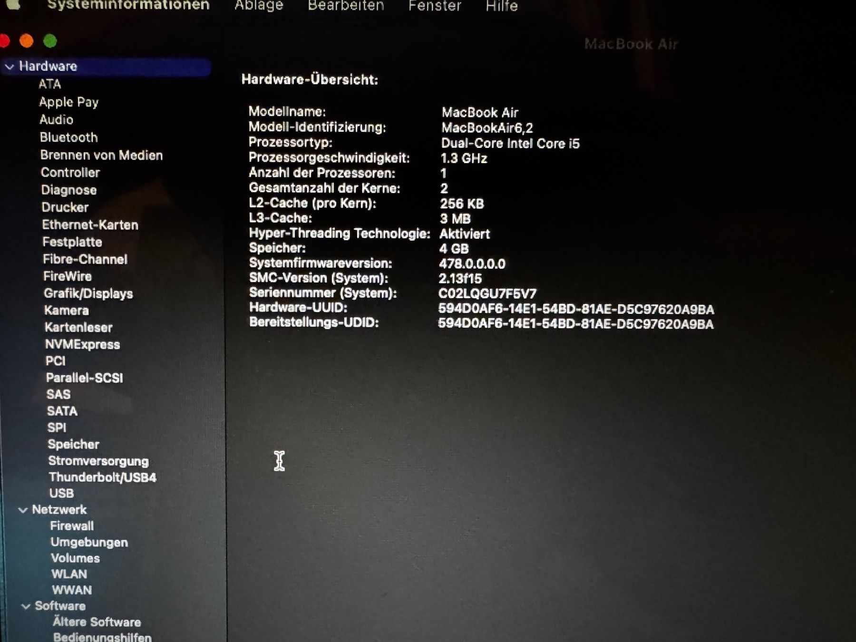This screenshot has width=856, height=642.
Task: Select FireWire in the sidebar
Action: pyautogui.click(x=67, y=276)
